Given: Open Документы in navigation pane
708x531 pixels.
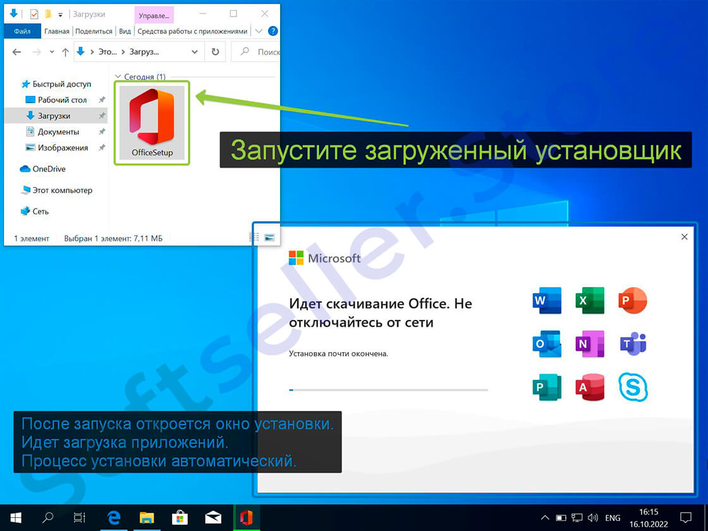Looking at the screenshot, I should [53, 132].
